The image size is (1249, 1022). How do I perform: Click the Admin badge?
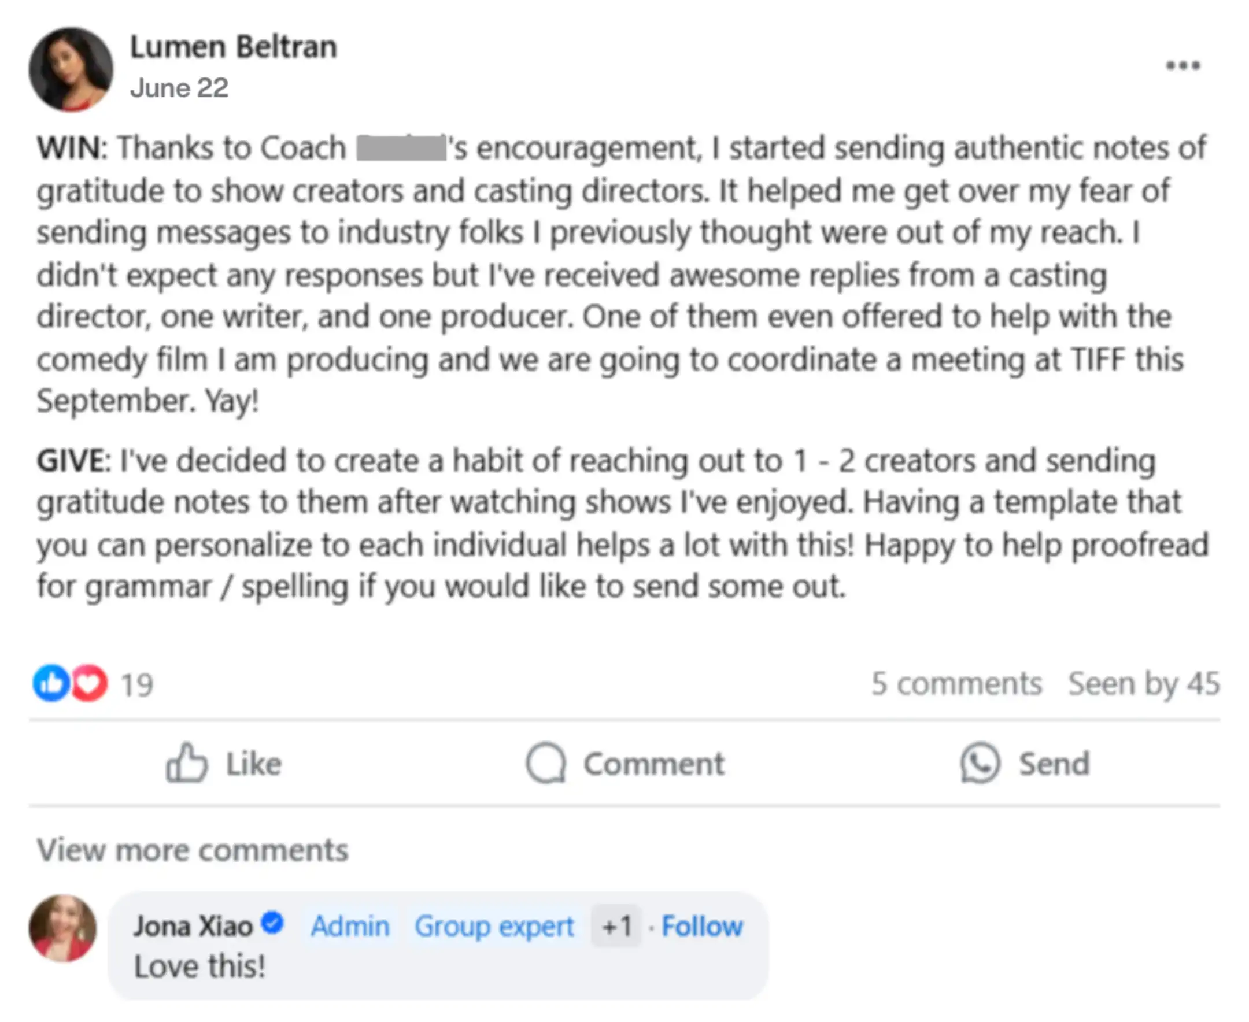click(350, 926)
